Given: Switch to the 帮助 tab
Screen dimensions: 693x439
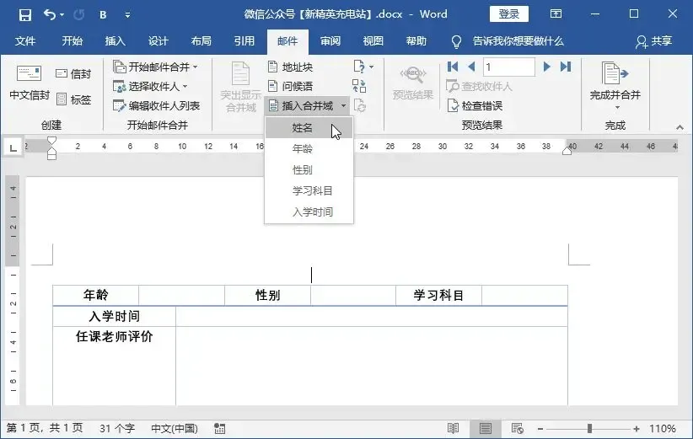Looking at the screenshot, I should pyautogui.click(x=416, y=41).
